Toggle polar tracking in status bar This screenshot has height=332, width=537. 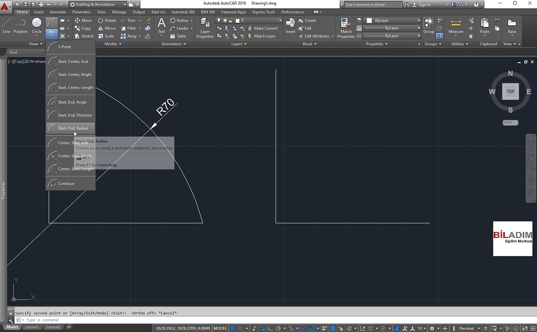tap(278, 328)
